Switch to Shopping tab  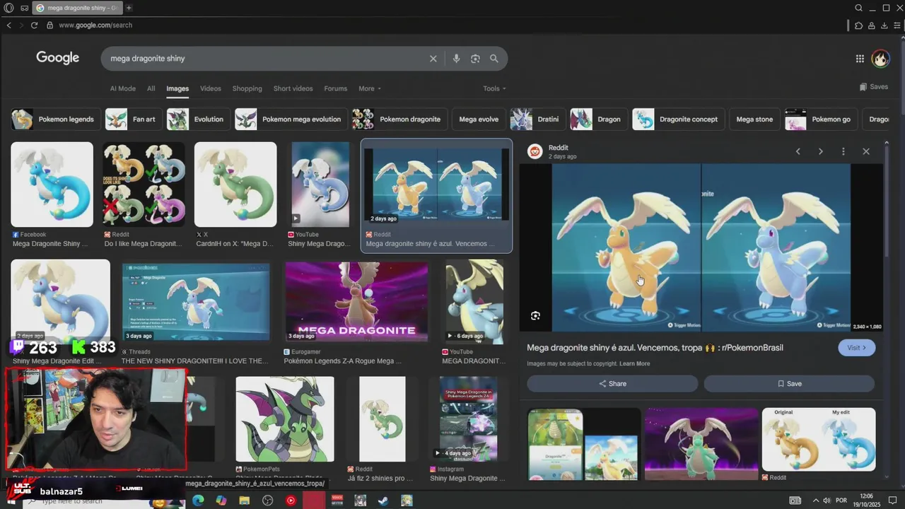click(247, 88)
